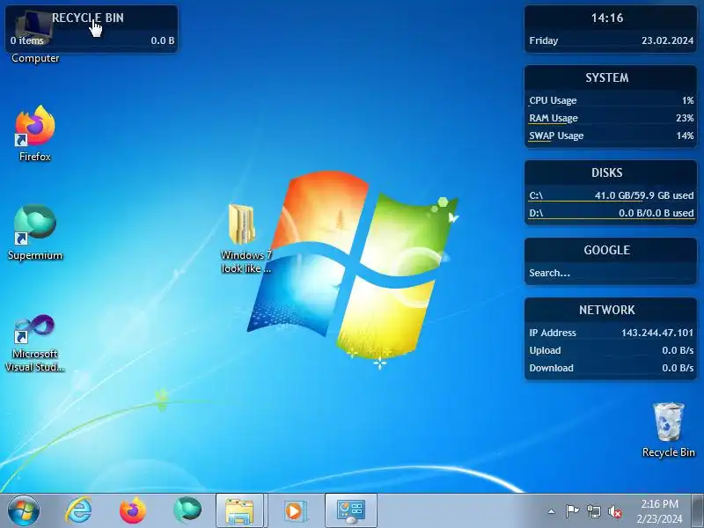Select the Windows 7 look like folder
704x528 pixels.
coord(246,238)
